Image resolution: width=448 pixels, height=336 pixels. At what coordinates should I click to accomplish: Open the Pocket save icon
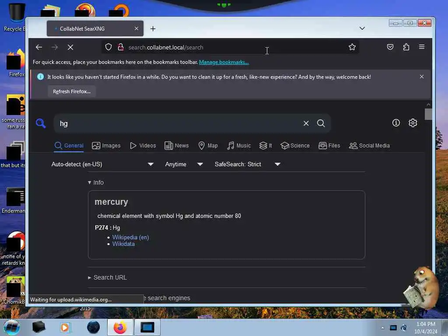[390, 47]
